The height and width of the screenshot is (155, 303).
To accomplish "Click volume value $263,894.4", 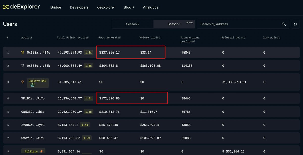I will pyautogui.click(x=149, y=125).
